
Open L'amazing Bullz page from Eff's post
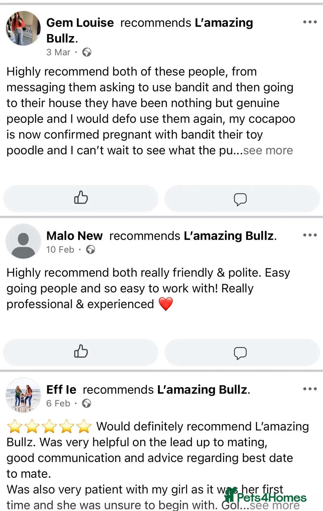[202, 390]
